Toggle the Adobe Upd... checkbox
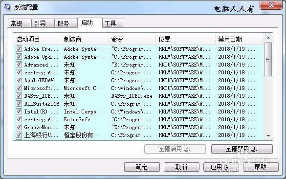The image size is (286, 179). [19, 57]
